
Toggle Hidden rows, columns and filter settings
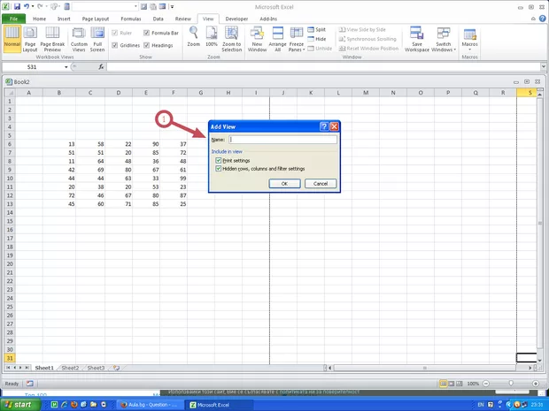point(218,168)
